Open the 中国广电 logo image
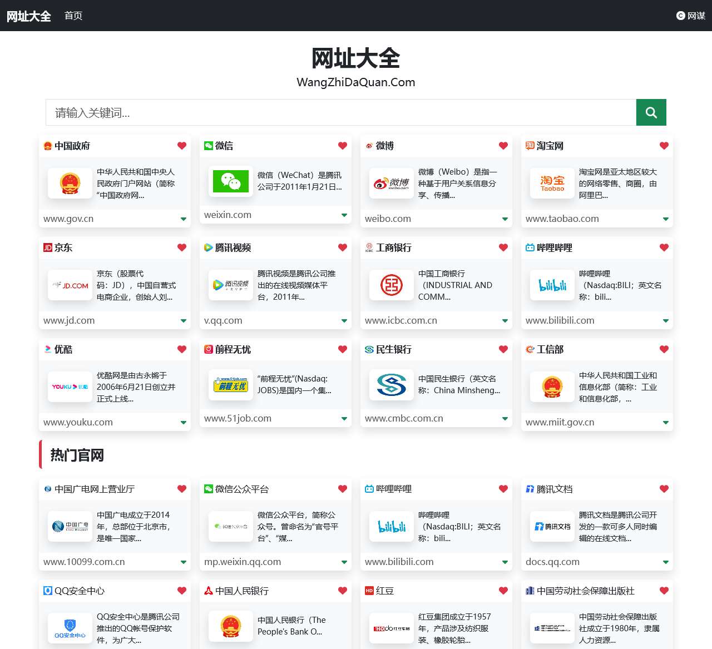The width and height of the screenshot is (712, 649). point(70,527)
